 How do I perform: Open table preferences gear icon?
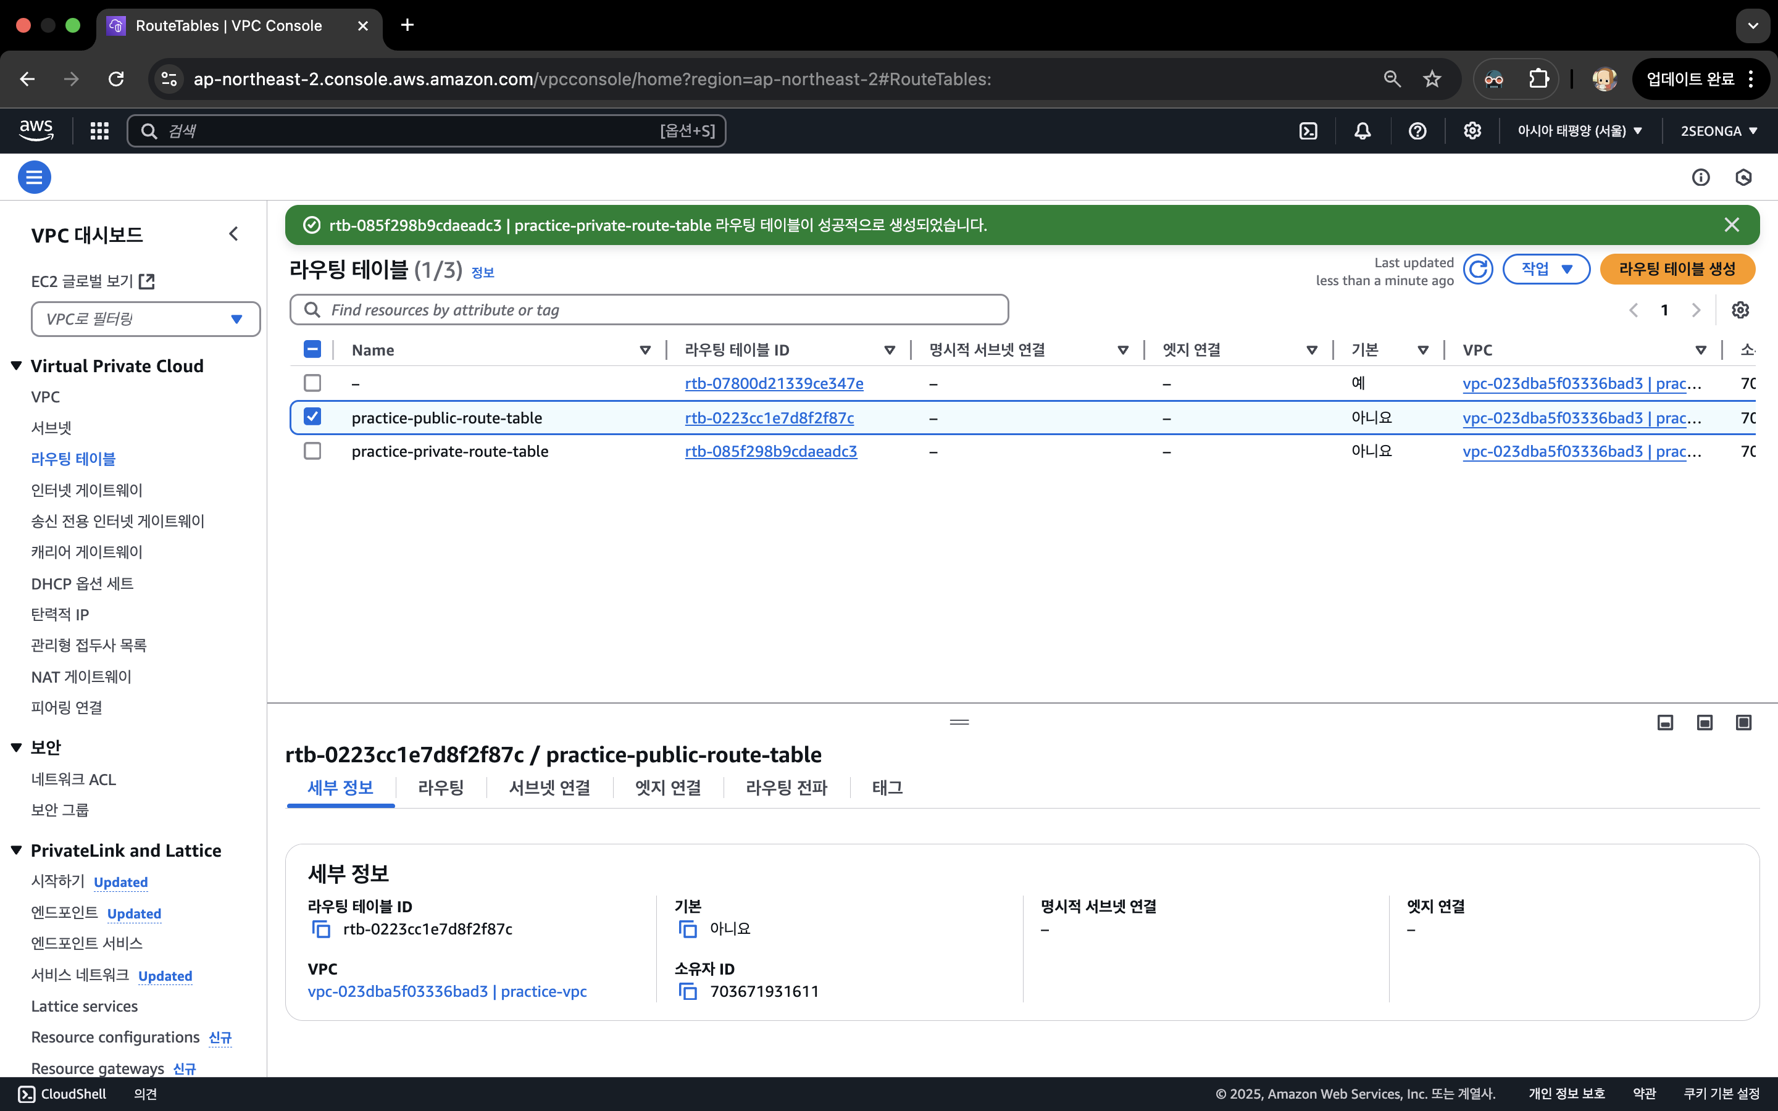(x=1740, y=310)
